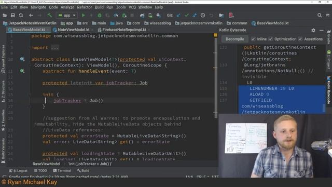Screen dimensions: 332x187
Task: Run the app with the green play icon
Action: point(83,15)
